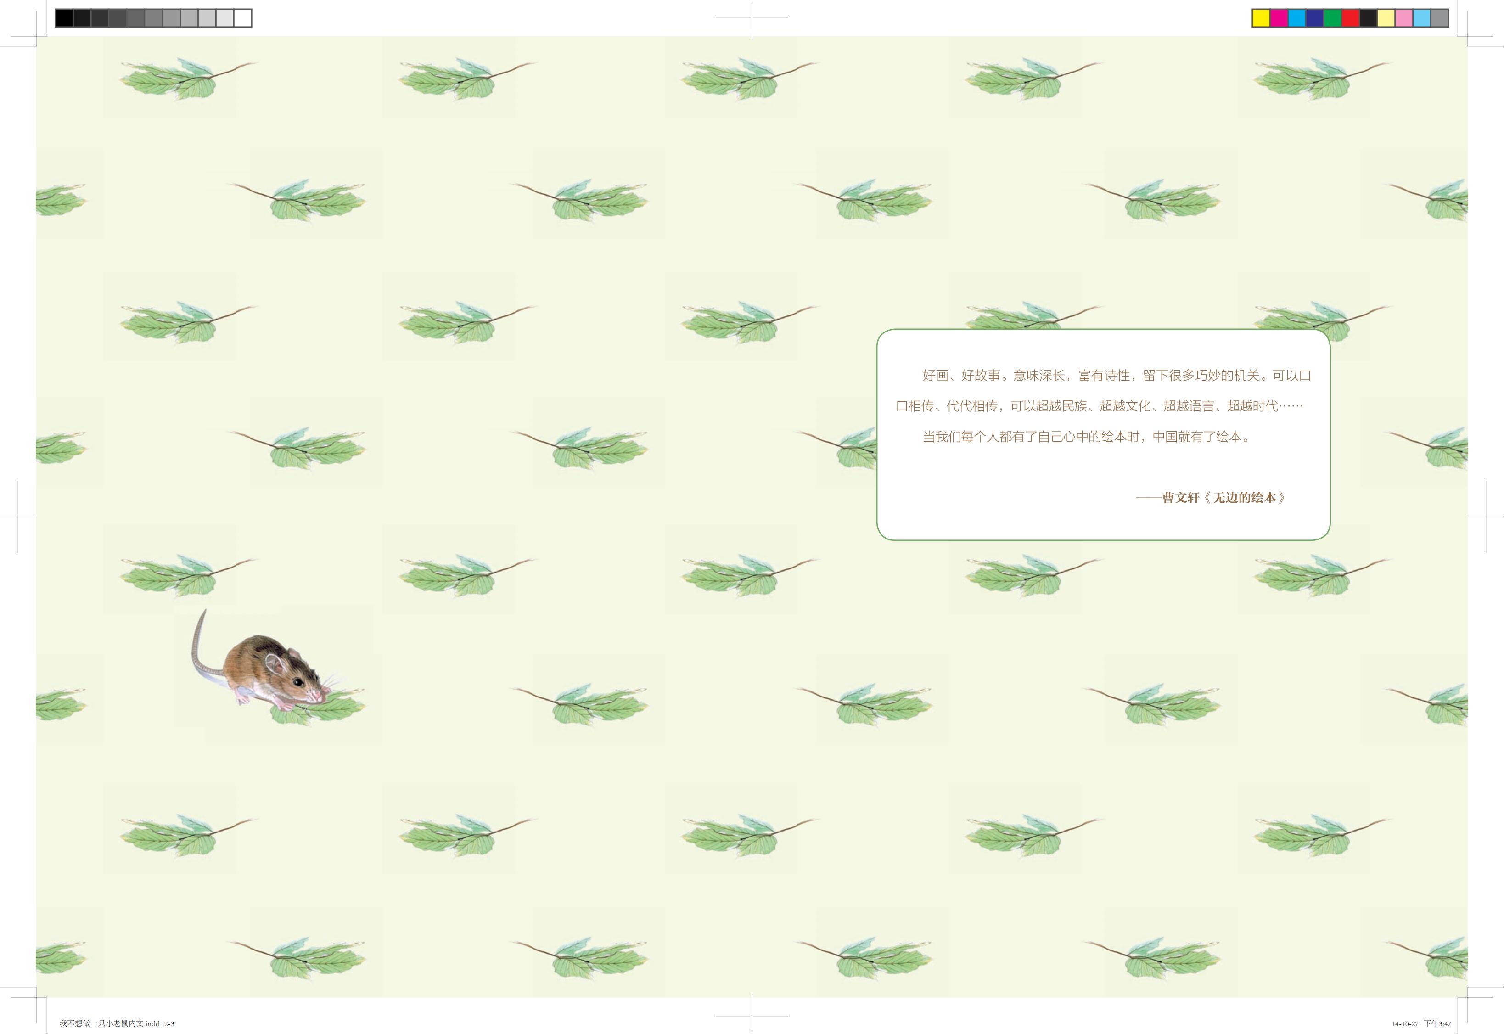
Task: Click the first quote line starting 好画、好故事
Action: pyautogui.click(x=1116, y=375)
